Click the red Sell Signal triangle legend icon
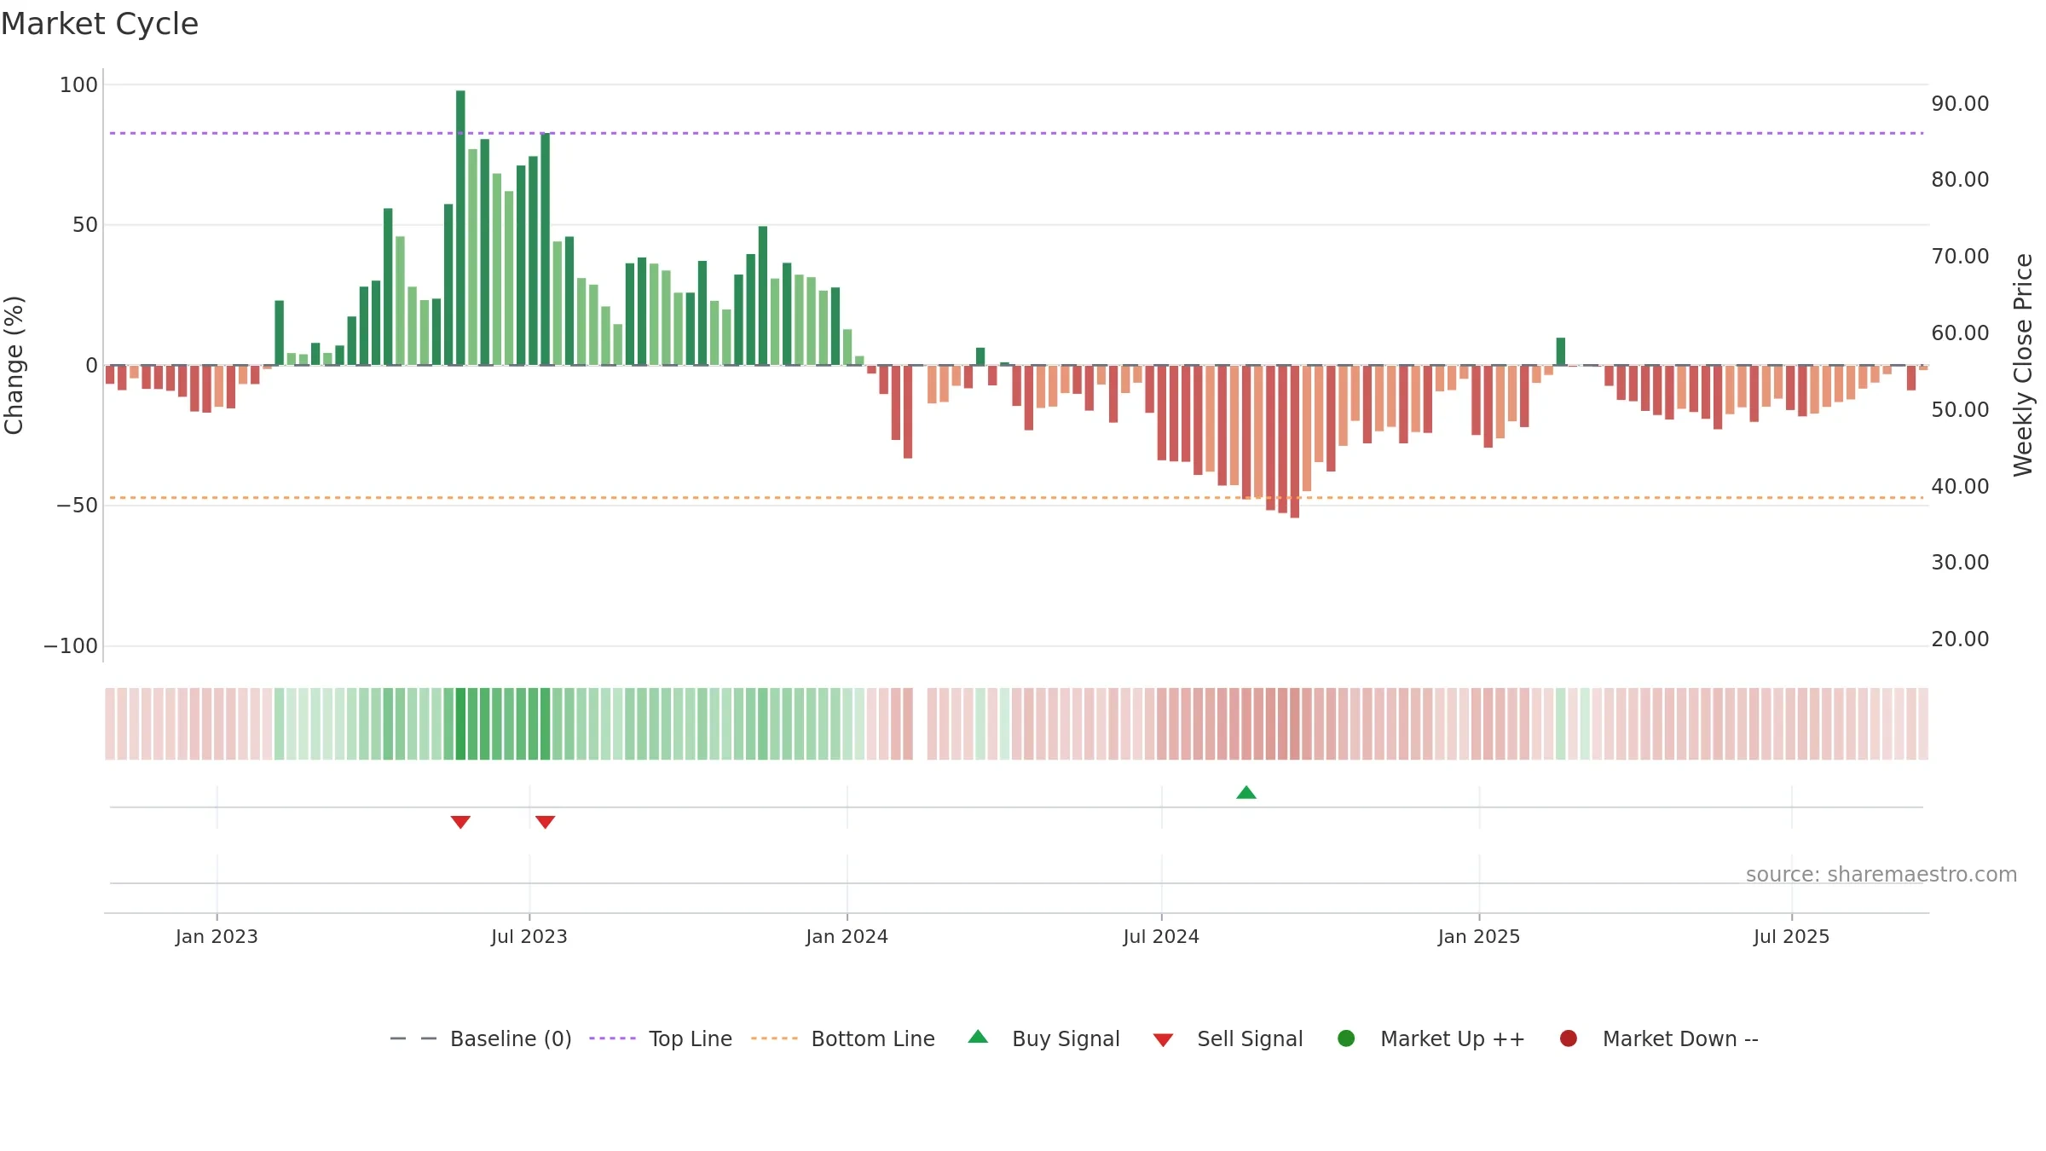This screenshot has width=2046, height=1151. [1163, 1040]
